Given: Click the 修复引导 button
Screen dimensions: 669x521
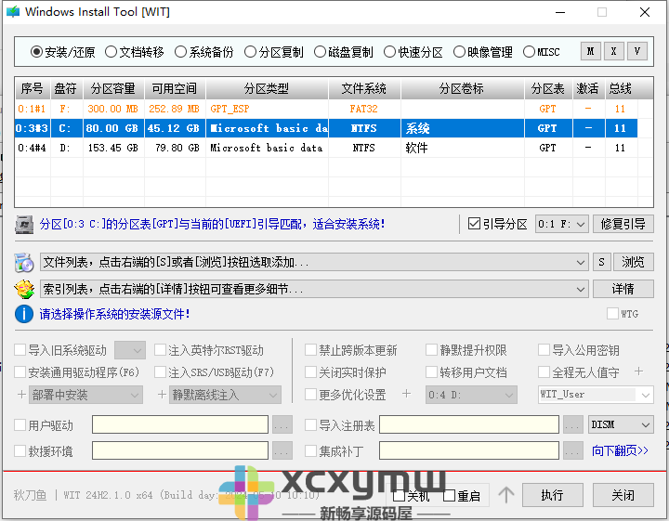Looking at the screenshot, I should pyautogui.click(x=623, y=224).
